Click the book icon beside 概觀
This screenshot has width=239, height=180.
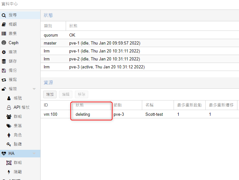pyautogui.click(x=4, y=24)
